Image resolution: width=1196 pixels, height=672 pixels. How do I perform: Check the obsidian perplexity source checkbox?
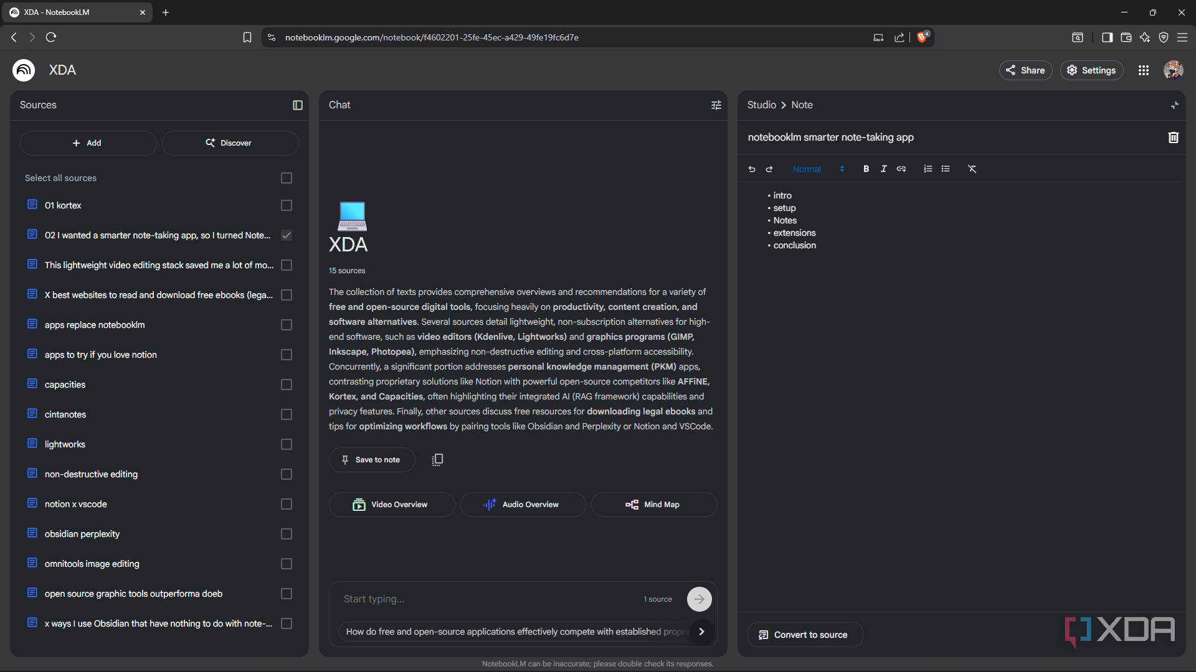pos(287,534)
